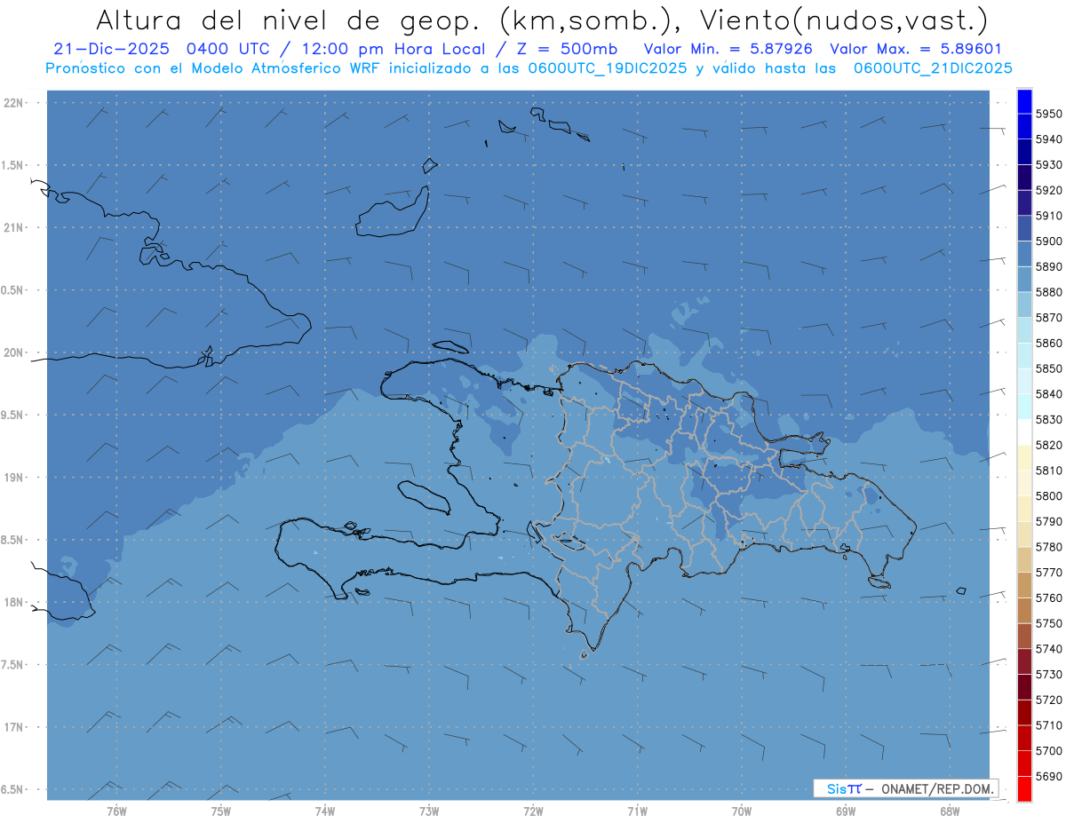Click the '5880' colorbar value
This screenshot has width=1066, height=823.
click(1048, 292)
